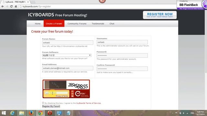
Task: Get a new reCAPTCHA challenge icon
Action: (72, 92)
